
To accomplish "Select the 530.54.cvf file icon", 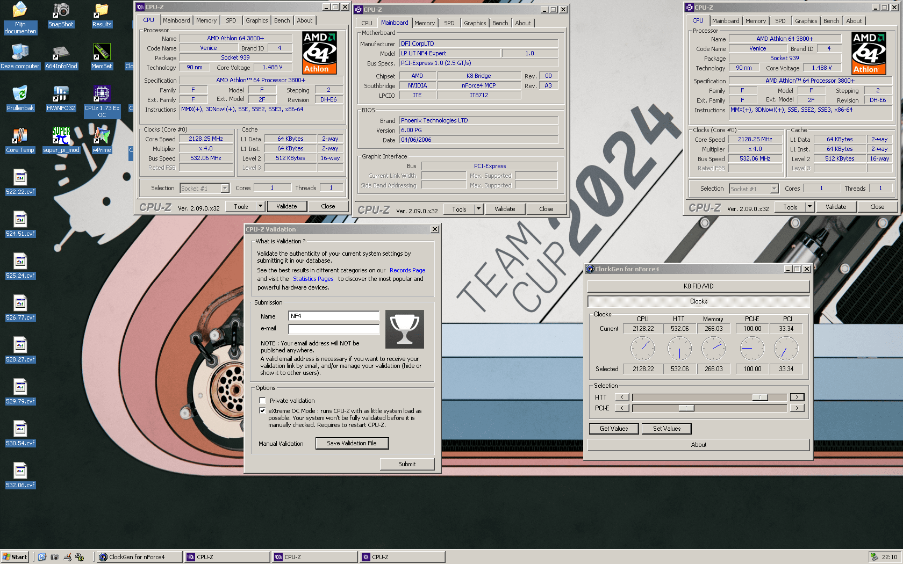I will coord(20,433).
